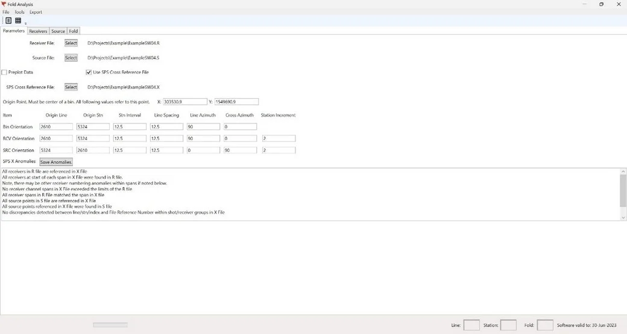Enable the Preplot Data checkbox
This screenshot has width=627, height=334.
(x=5, y=72)
